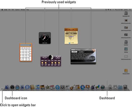Screen dimensions: 132x107
Task: Click the New York label on clock widget
Action: (x=45, y=43)
